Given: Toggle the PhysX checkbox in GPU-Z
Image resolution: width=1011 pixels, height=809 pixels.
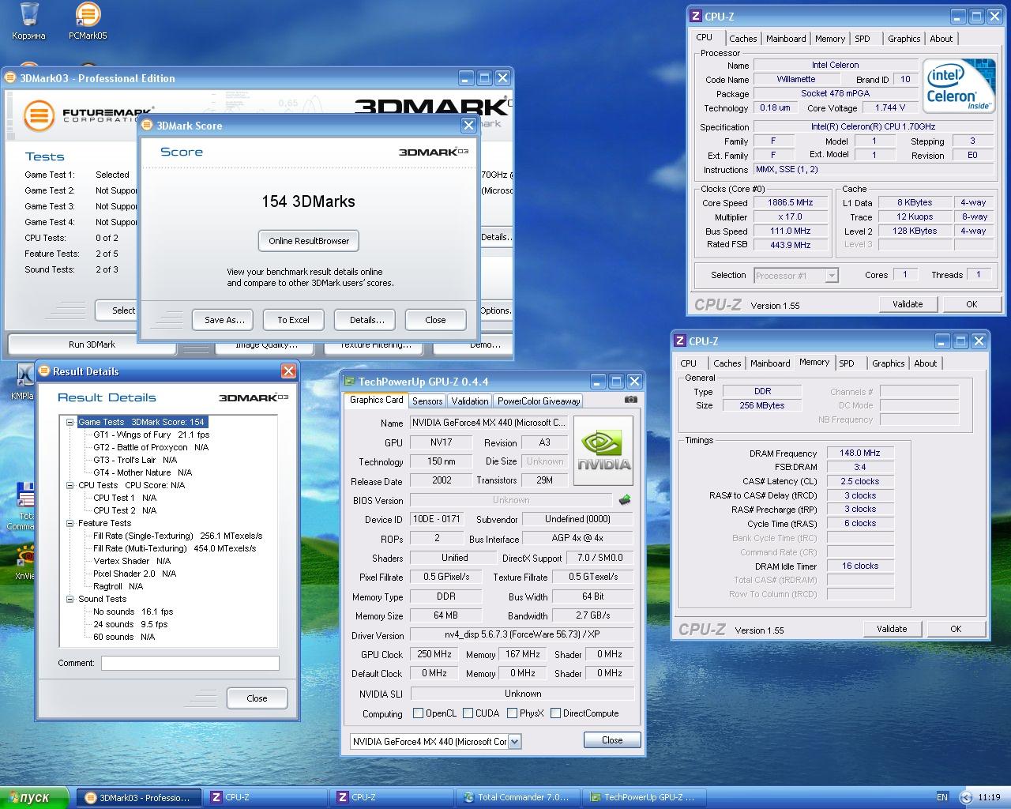Looking at the screenshot, I should (512, 713).
